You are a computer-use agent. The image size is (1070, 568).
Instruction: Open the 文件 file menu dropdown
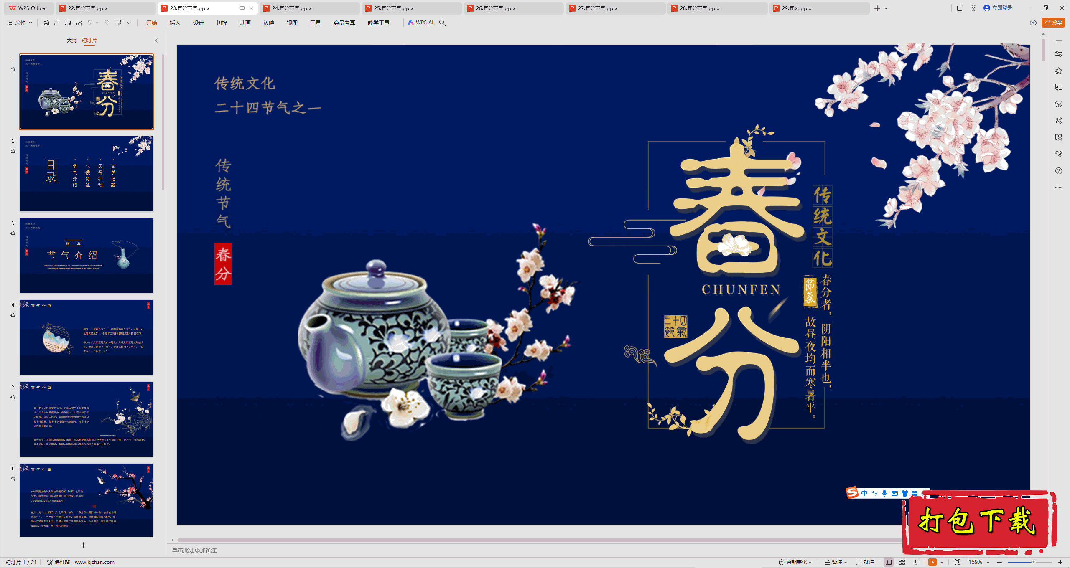(20, 23)
